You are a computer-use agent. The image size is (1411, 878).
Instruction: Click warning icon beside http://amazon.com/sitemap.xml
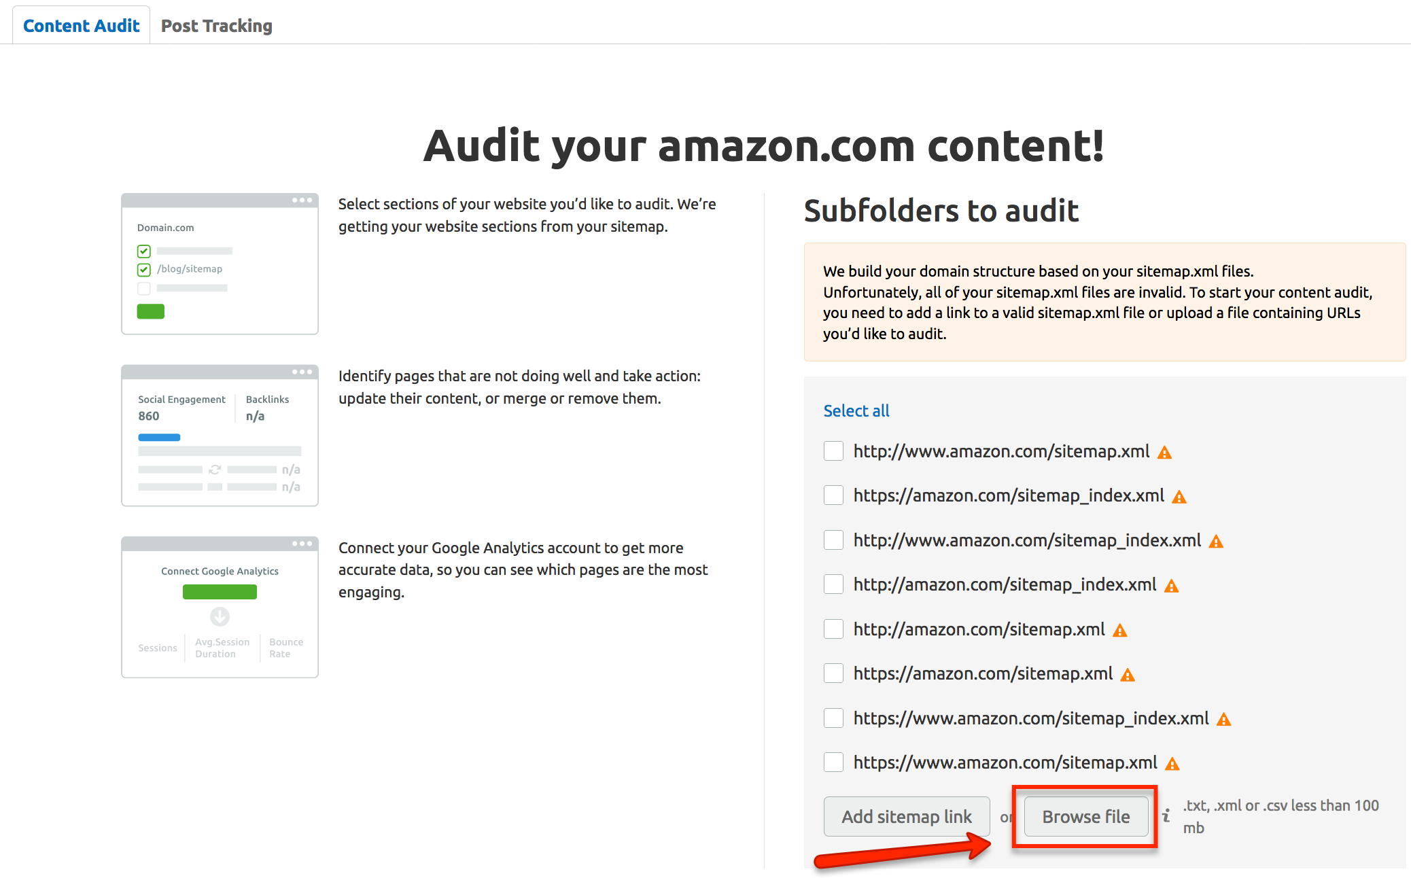(x=1120, y=631)
